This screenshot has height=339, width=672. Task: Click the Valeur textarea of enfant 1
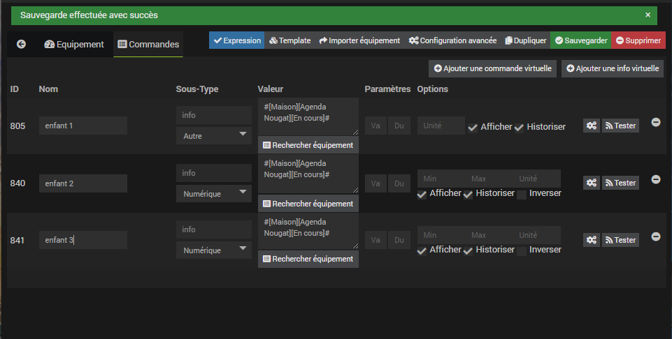(308, 116)
